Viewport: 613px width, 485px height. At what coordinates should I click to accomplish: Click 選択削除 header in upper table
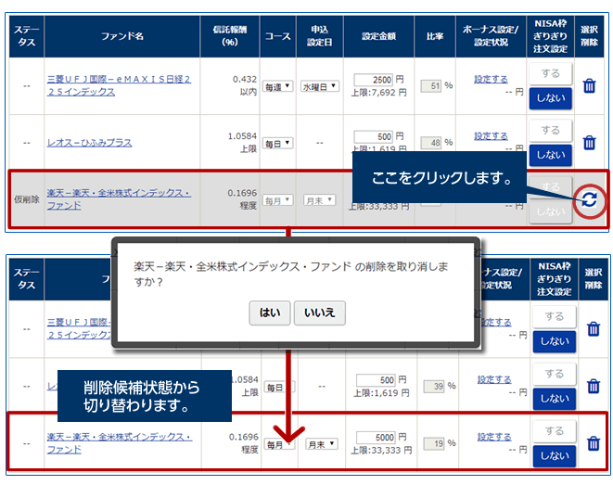coord(589,36)
